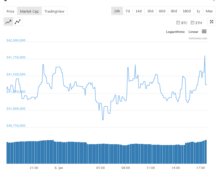Click the 05:00 time axis label
The height and width of the screenshot is (176, 222).
pyautogui.click(x=100, y=168)
